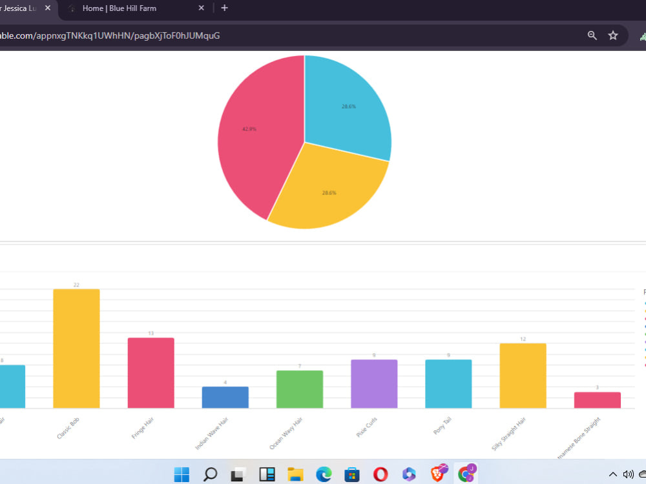Click the Pixie Curls axis label
The image size is (646, 484).
point(367,427)
